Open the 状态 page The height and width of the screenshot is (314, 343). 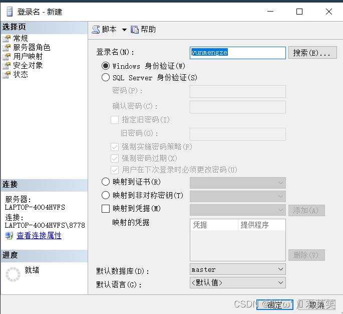(x=21, y=74)
